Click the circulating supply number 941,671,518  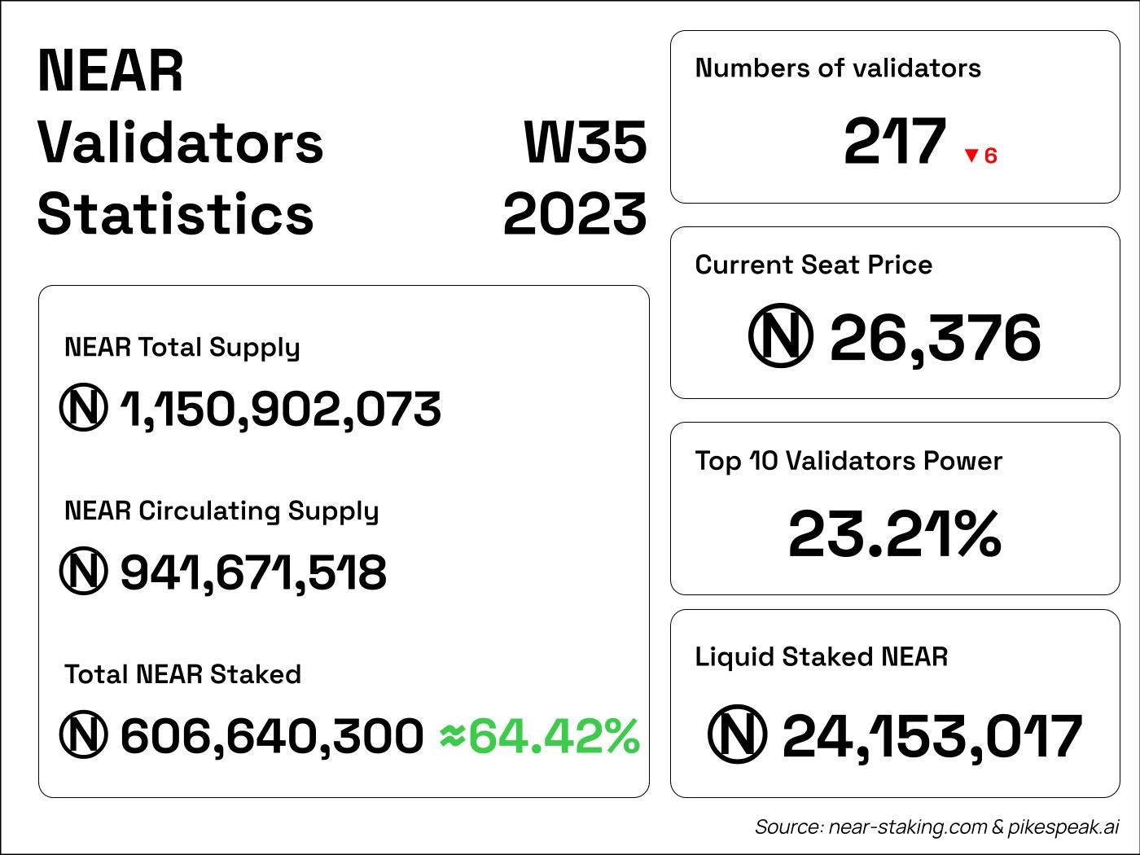[253, 572]
